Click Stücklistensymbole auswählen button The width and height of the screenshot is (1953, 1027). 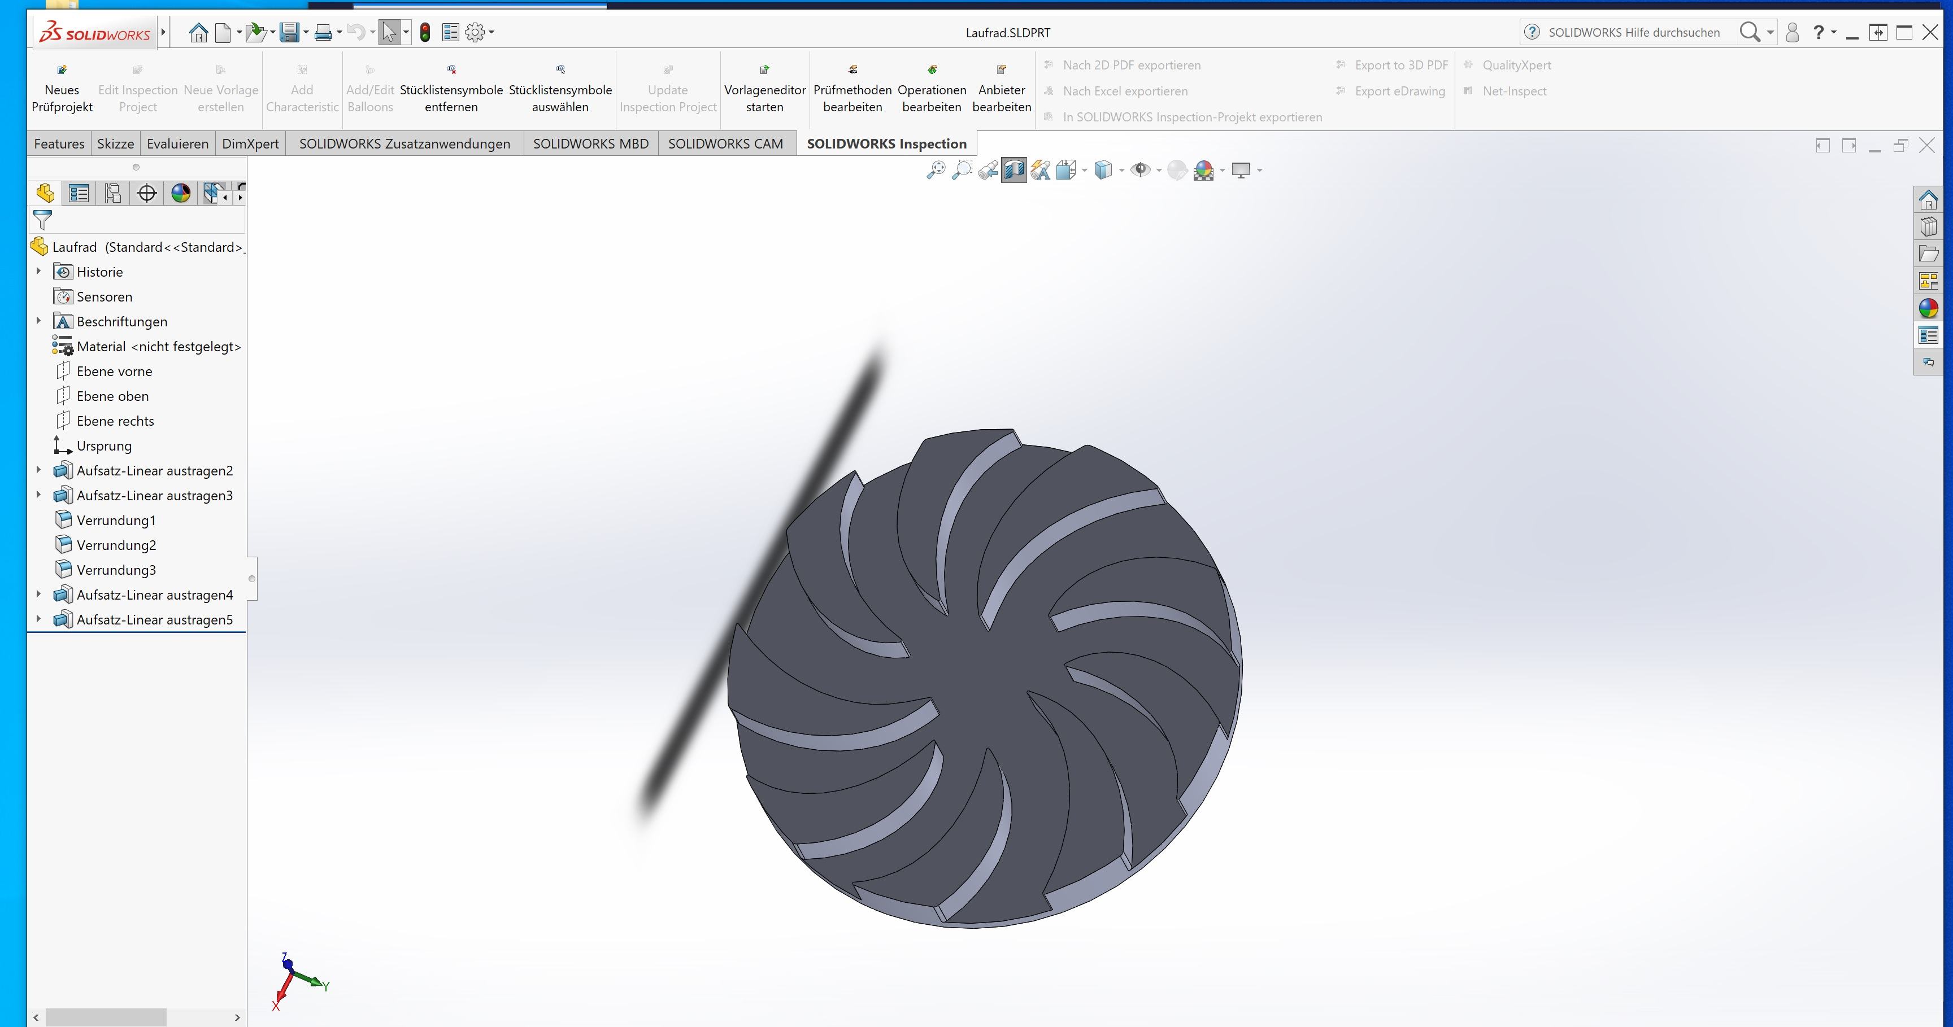(x=560, y=89)
